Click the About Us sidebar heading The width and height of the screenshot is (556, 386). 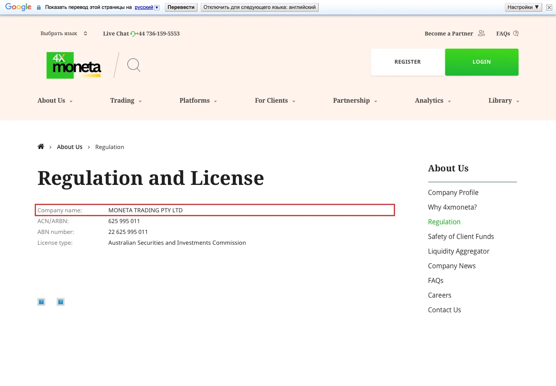[448, 168]
